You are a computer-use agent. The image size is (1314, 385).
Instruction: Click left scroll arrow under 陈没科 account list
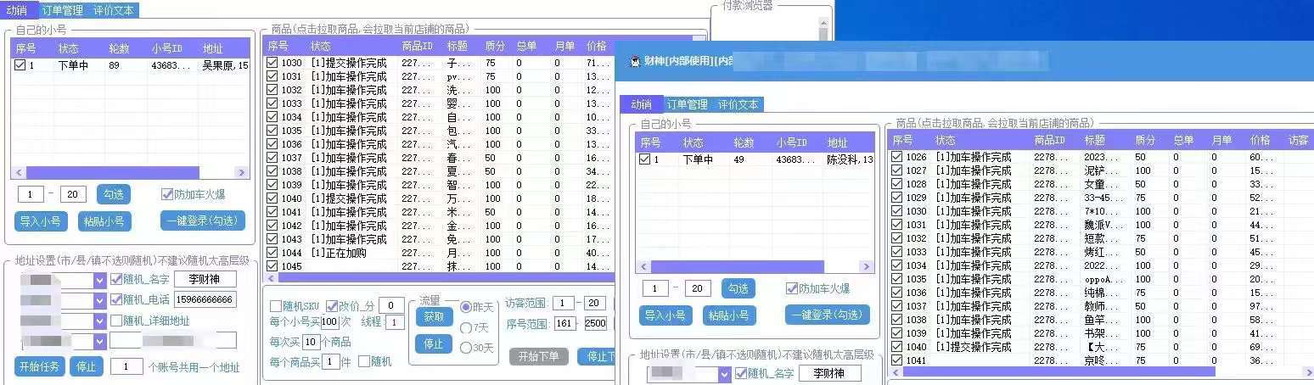click(x=644, y=266)
